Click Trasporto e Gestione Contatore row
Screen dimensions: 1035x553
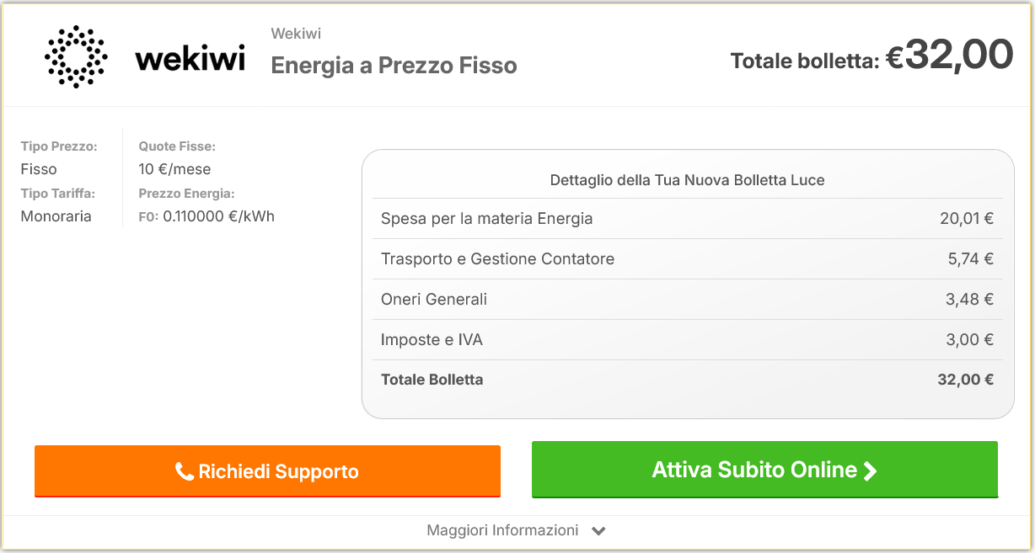(x=687, y=259)
